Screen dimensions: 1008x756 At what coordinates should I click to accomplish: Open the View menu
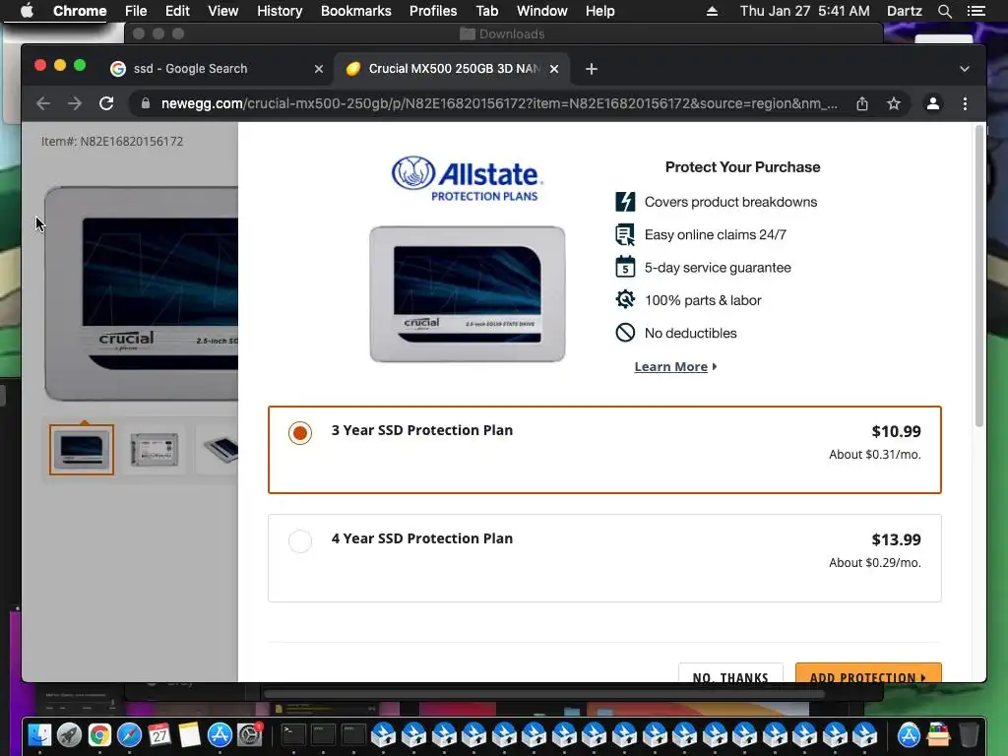tap(223, 11)
